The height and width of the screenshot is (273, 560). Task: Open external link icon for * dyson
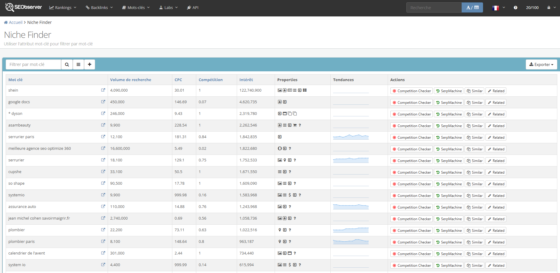coord(103,113)
